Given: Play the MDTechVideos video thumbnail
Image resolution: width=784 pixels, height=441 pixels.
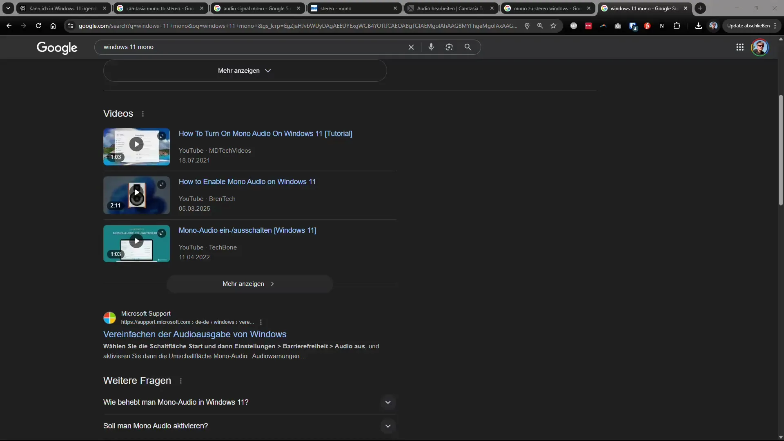Looking at the screenshot, I should 136,147.
